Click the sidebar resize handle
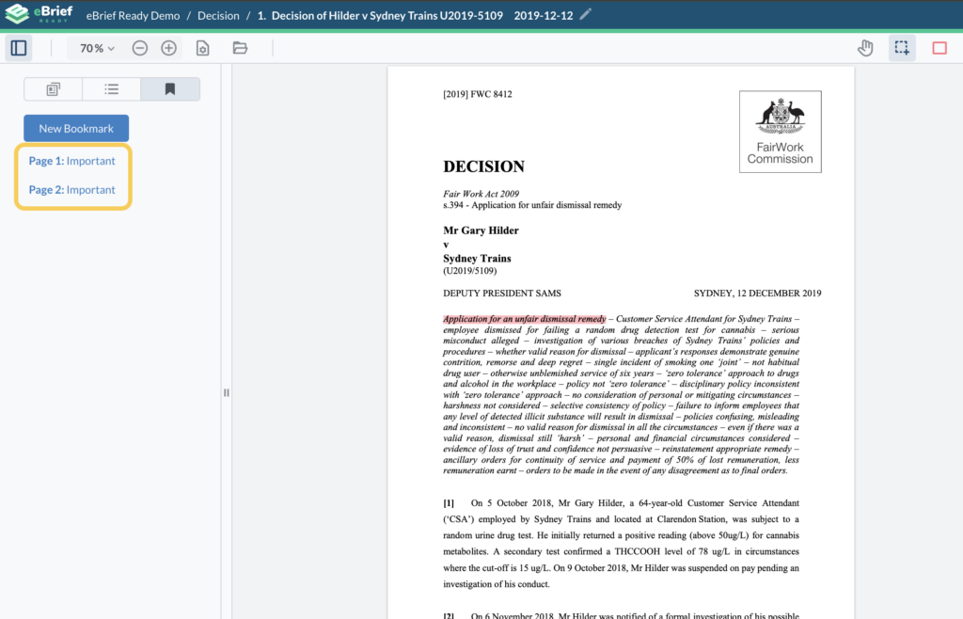Viewport: 963px width, 619px height. [x=226, y=392]
